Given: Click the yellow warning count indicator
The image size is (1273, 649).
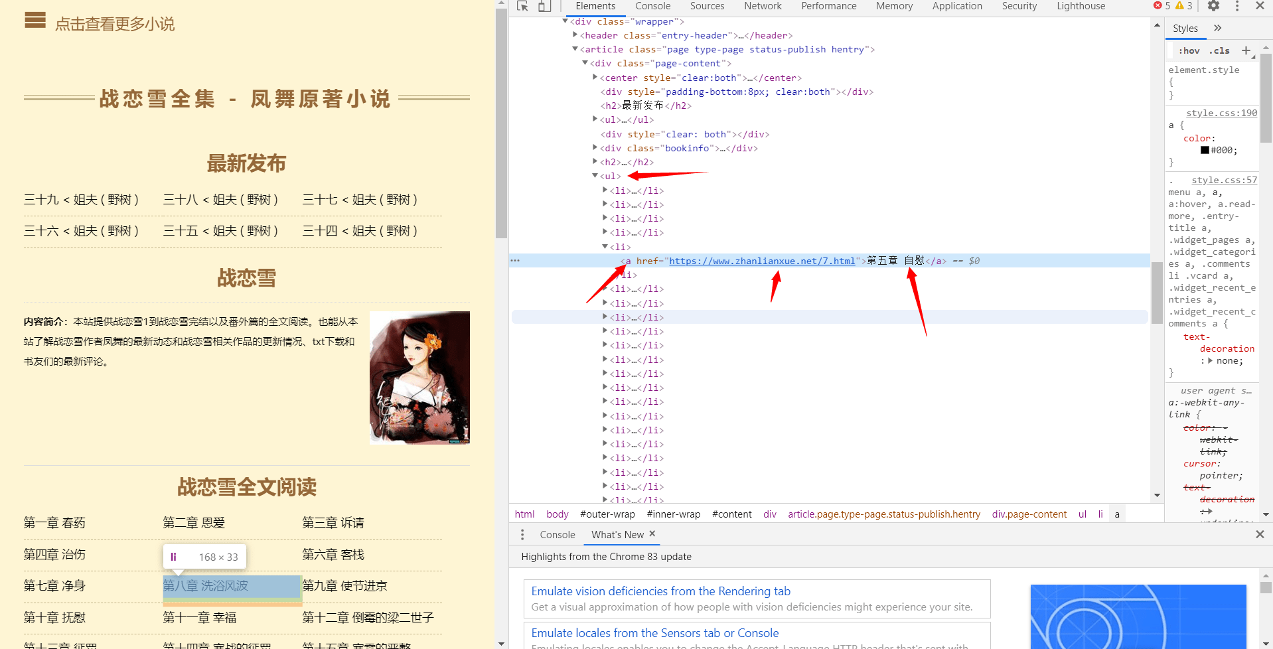Looking at the screenshot, I should coord(1184,6).
